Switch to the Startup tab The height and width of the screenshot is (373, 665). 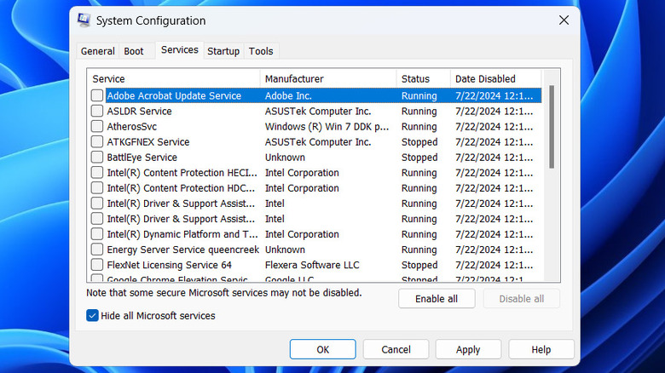(x=223, y=51)
